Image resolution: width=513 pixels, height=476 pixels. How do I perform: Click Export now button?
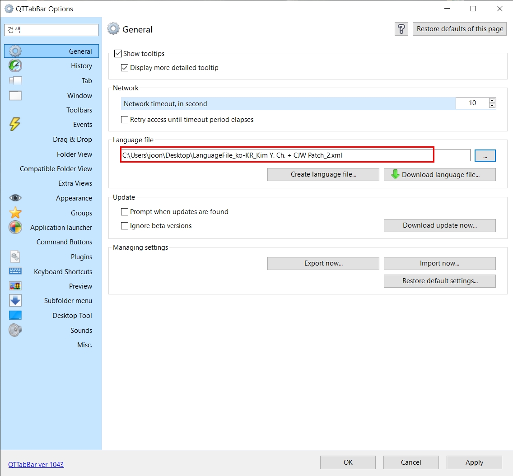click(323, 263)
